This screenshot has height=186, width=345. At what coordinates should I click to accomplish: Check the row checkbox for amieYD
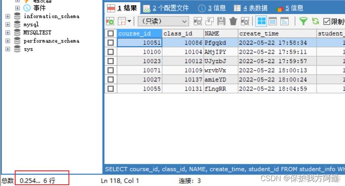pos(111,79)
